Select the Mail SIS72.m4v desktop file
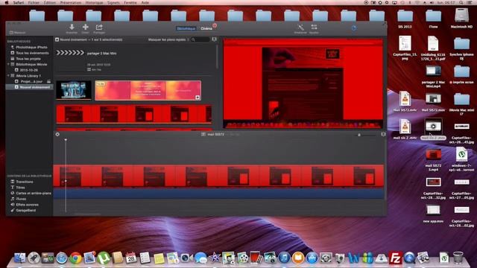The width and height of the screenshot is (477, 268). click(x=405, y=101)
